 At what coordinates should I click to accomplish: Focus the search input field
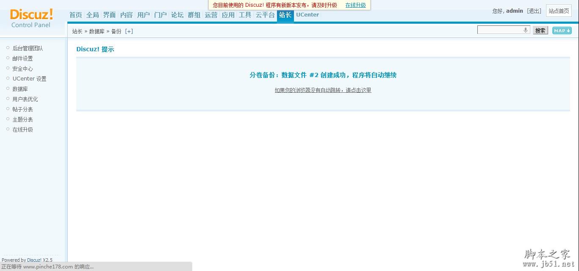pyautogui.click(x=500, y=30)
